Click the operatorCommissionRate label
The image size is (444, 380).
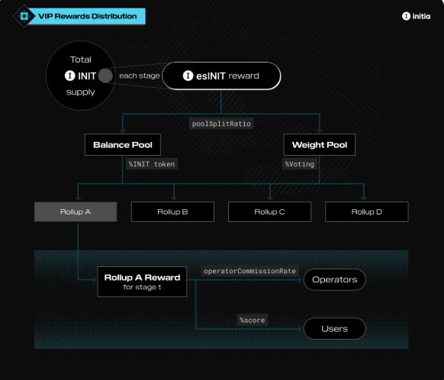pos(249,271)
